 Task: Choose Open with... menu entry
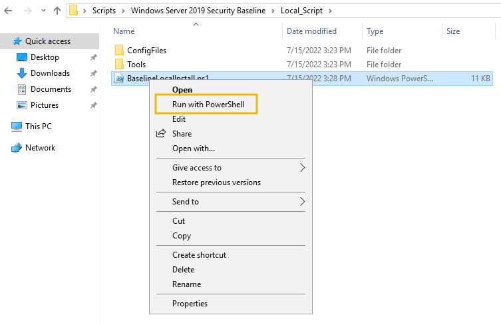click(194, 149)
